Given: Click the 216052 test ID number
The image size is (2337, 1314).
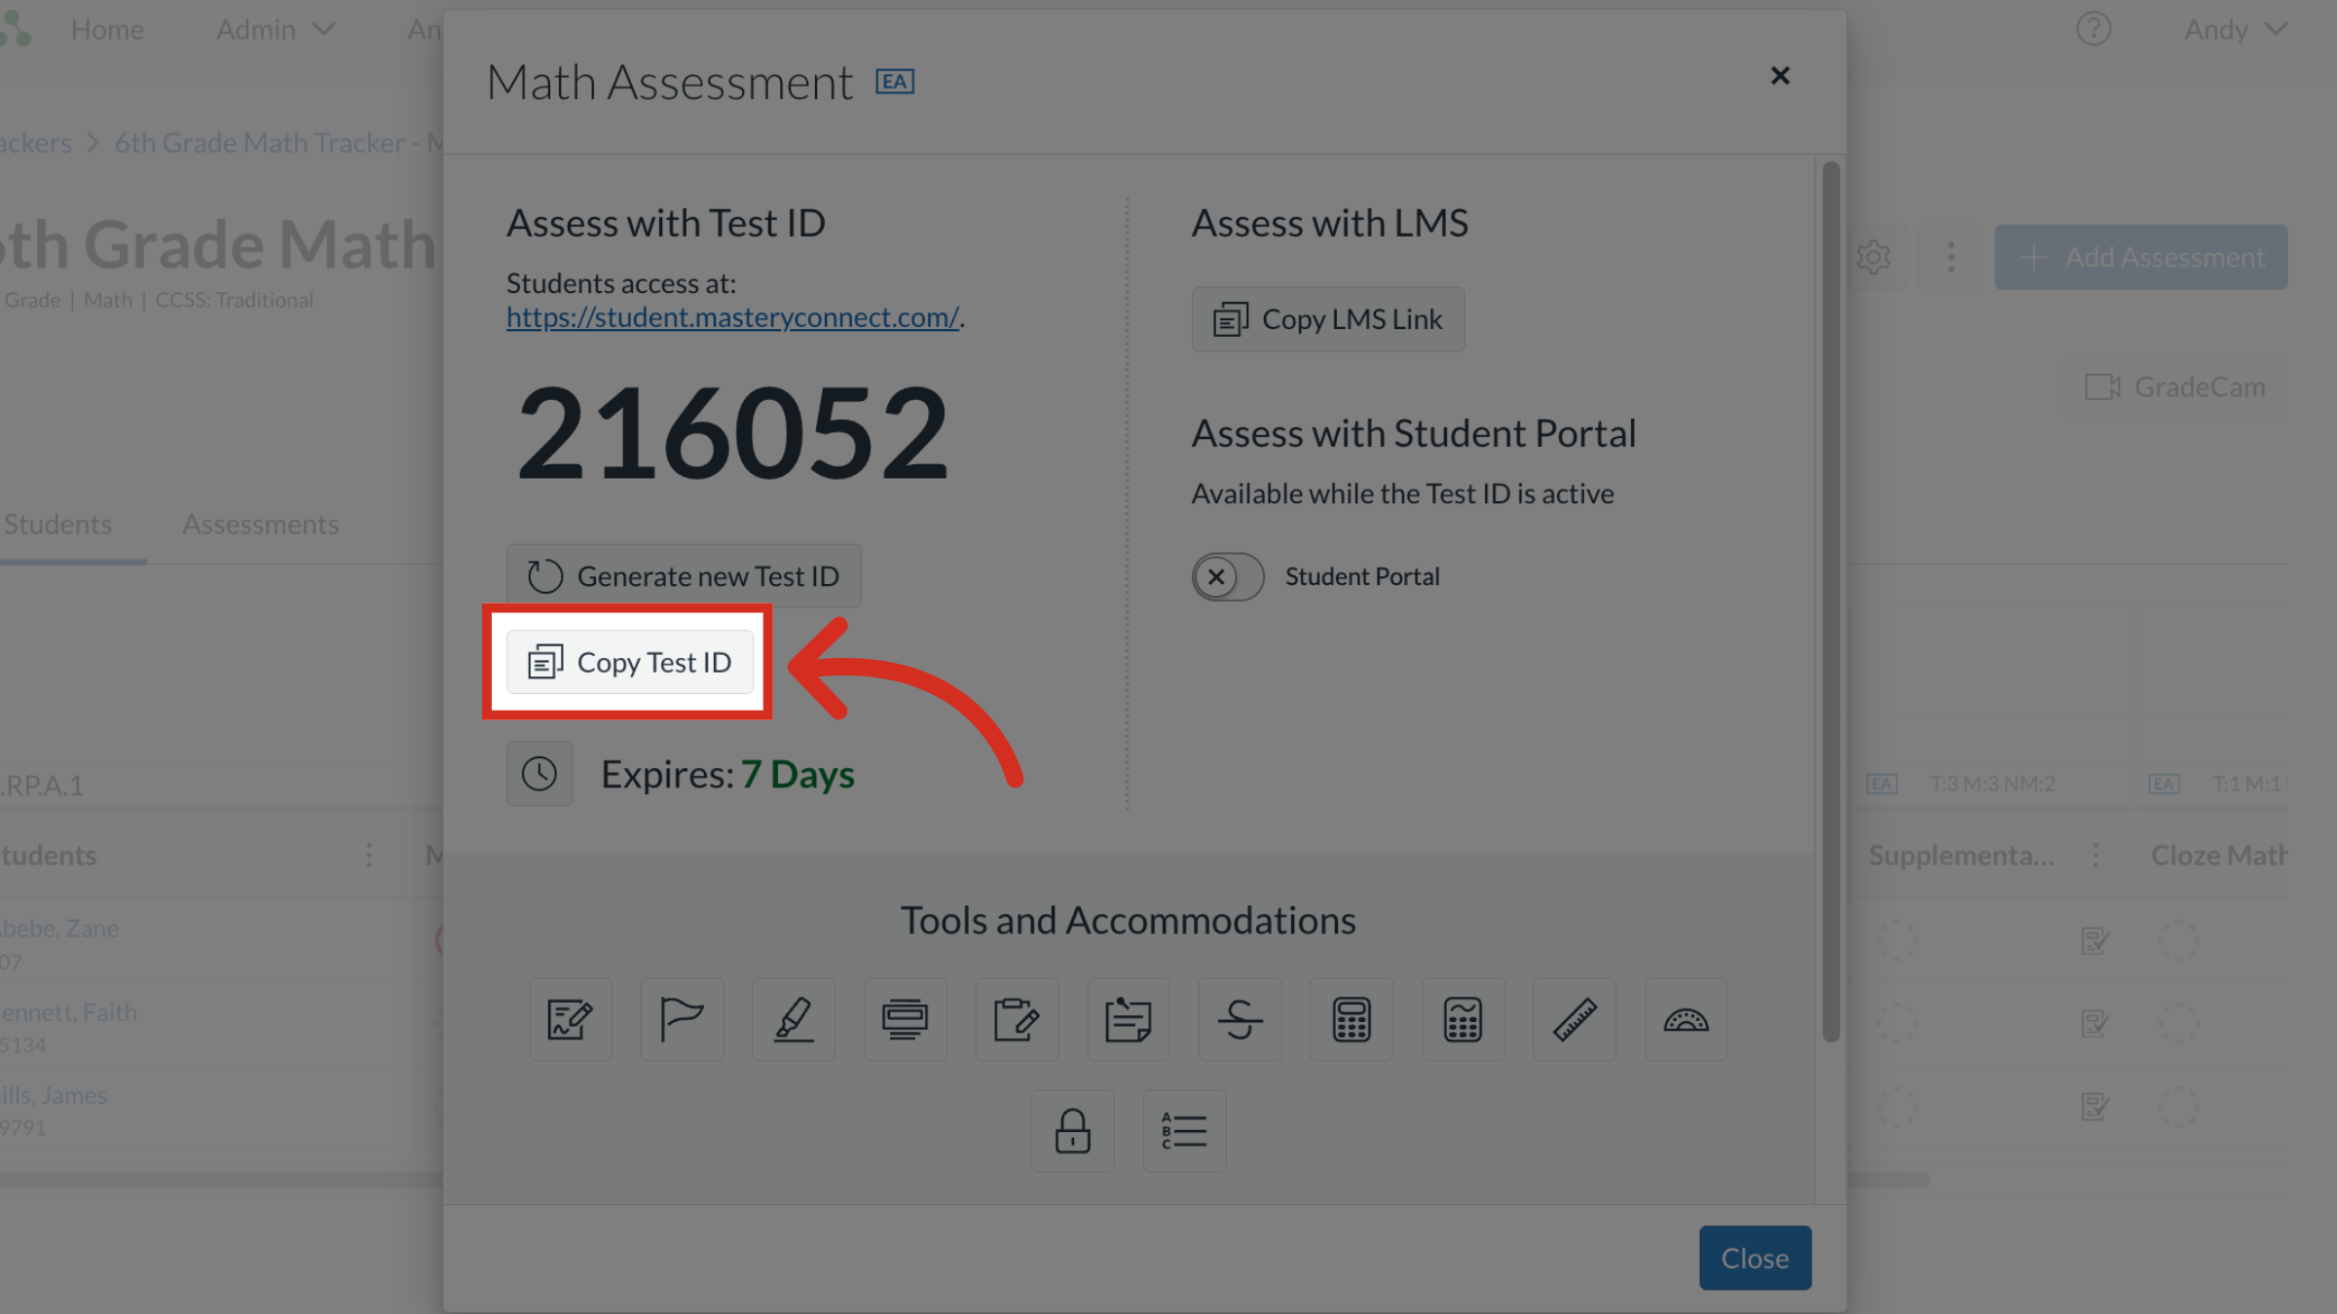Looking at the screenshot, I should pyautogui.click(x=732, y=433).
